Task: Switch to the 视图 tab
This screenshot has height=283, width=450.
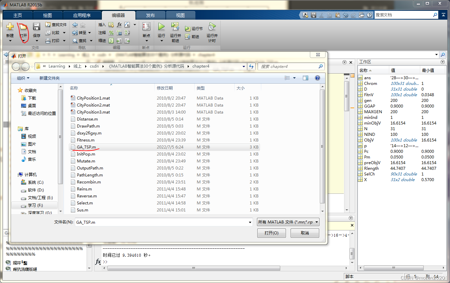Action: tap(180, 15)
